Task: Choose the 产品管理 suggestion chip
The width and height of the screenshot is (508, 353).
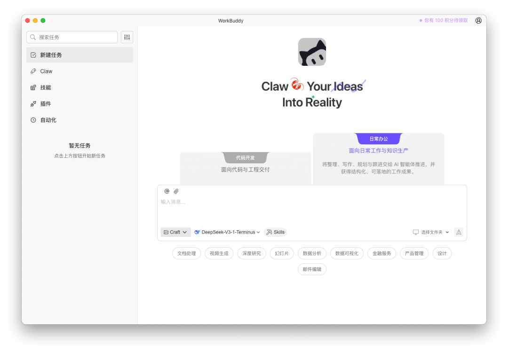Action: tap(414, 253)
